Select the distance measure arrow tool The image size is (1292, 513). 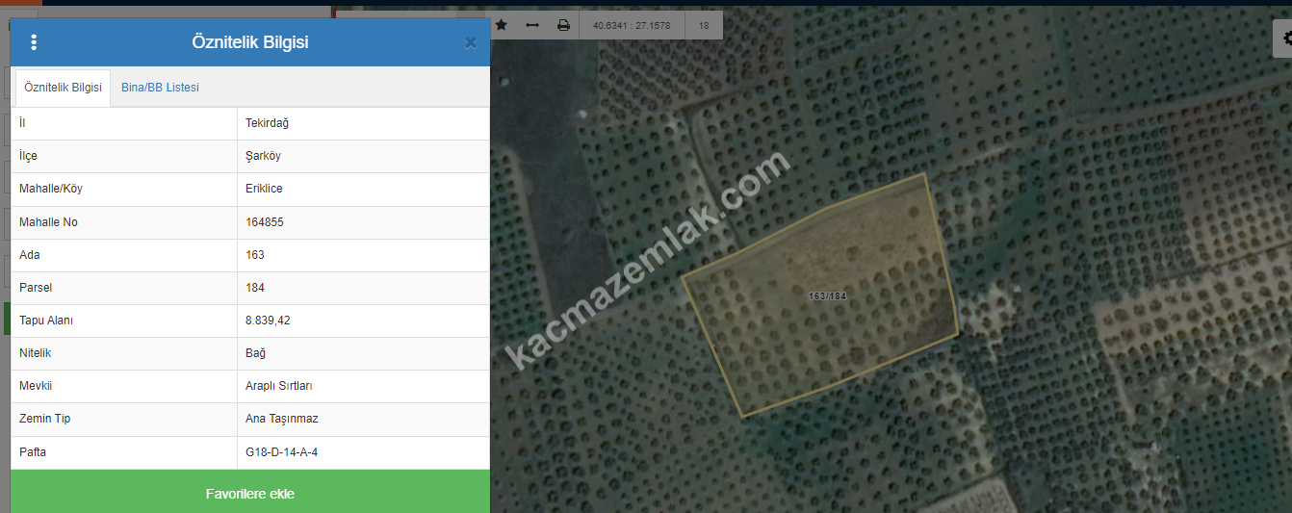[x=532, y=25]
